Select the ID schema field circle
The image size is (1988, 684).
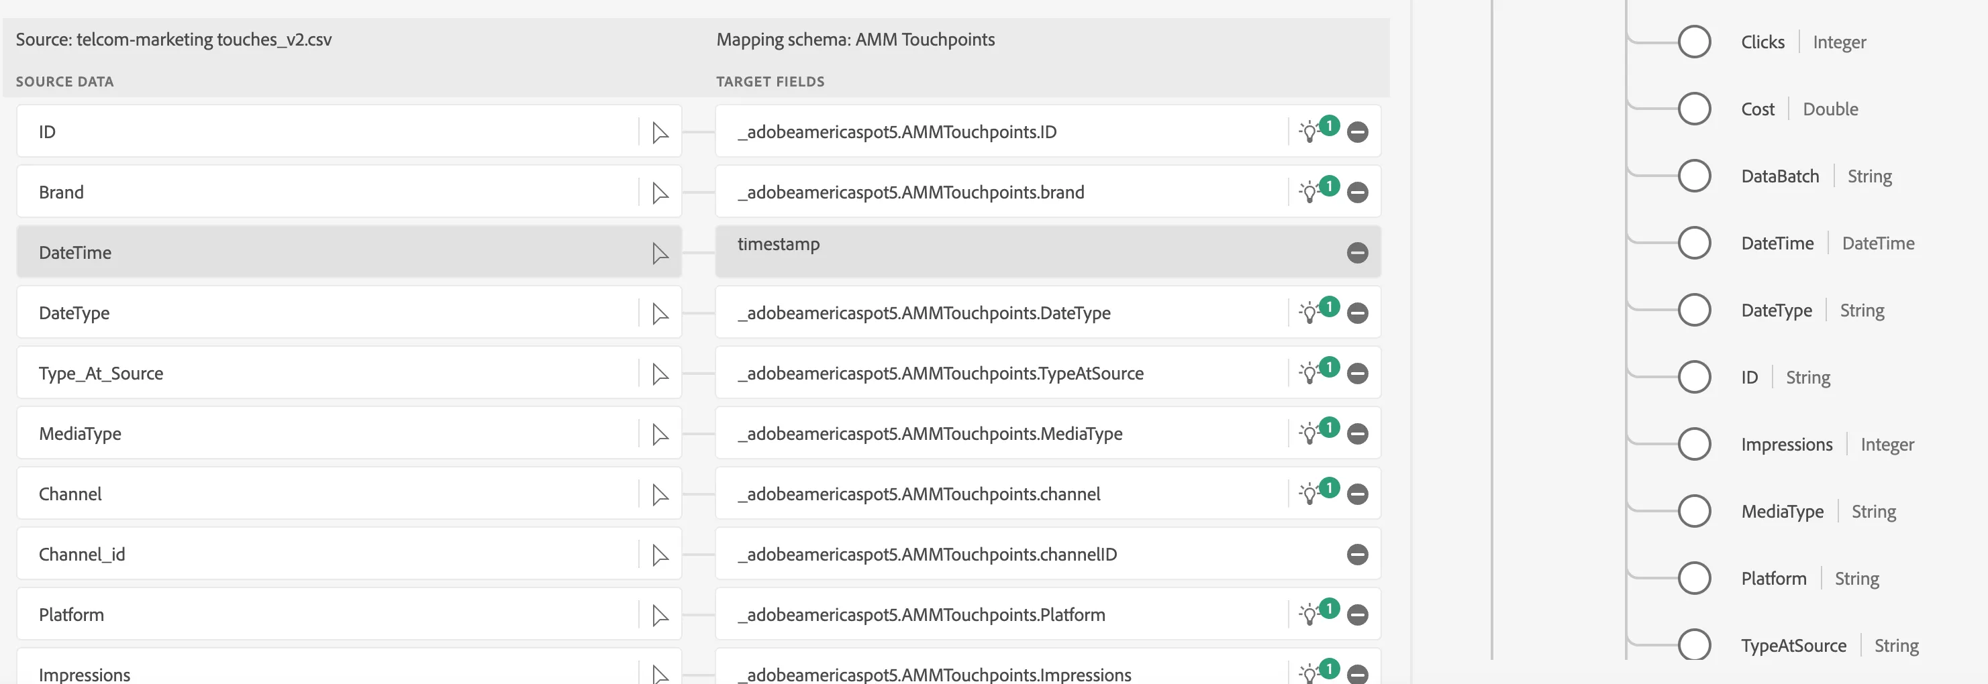pyautogui.click(x=1694, y=377)
